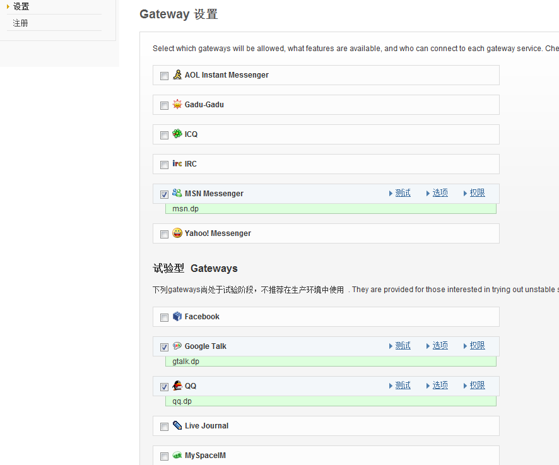Open 选项 link for QQ
559x465 pixels.
click(440, 385)
